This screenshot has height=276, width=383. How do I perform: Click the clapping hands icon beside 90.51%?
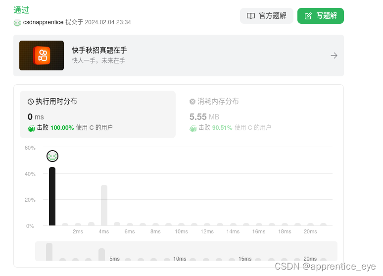point(193,128)
